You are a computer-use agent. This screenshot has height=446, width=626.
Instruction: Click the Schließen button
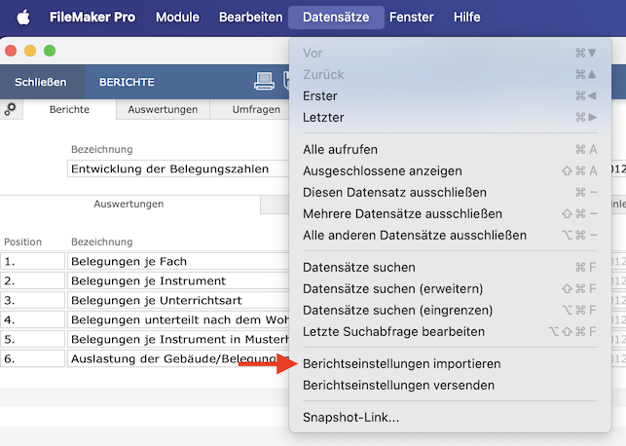coord(41,82)
